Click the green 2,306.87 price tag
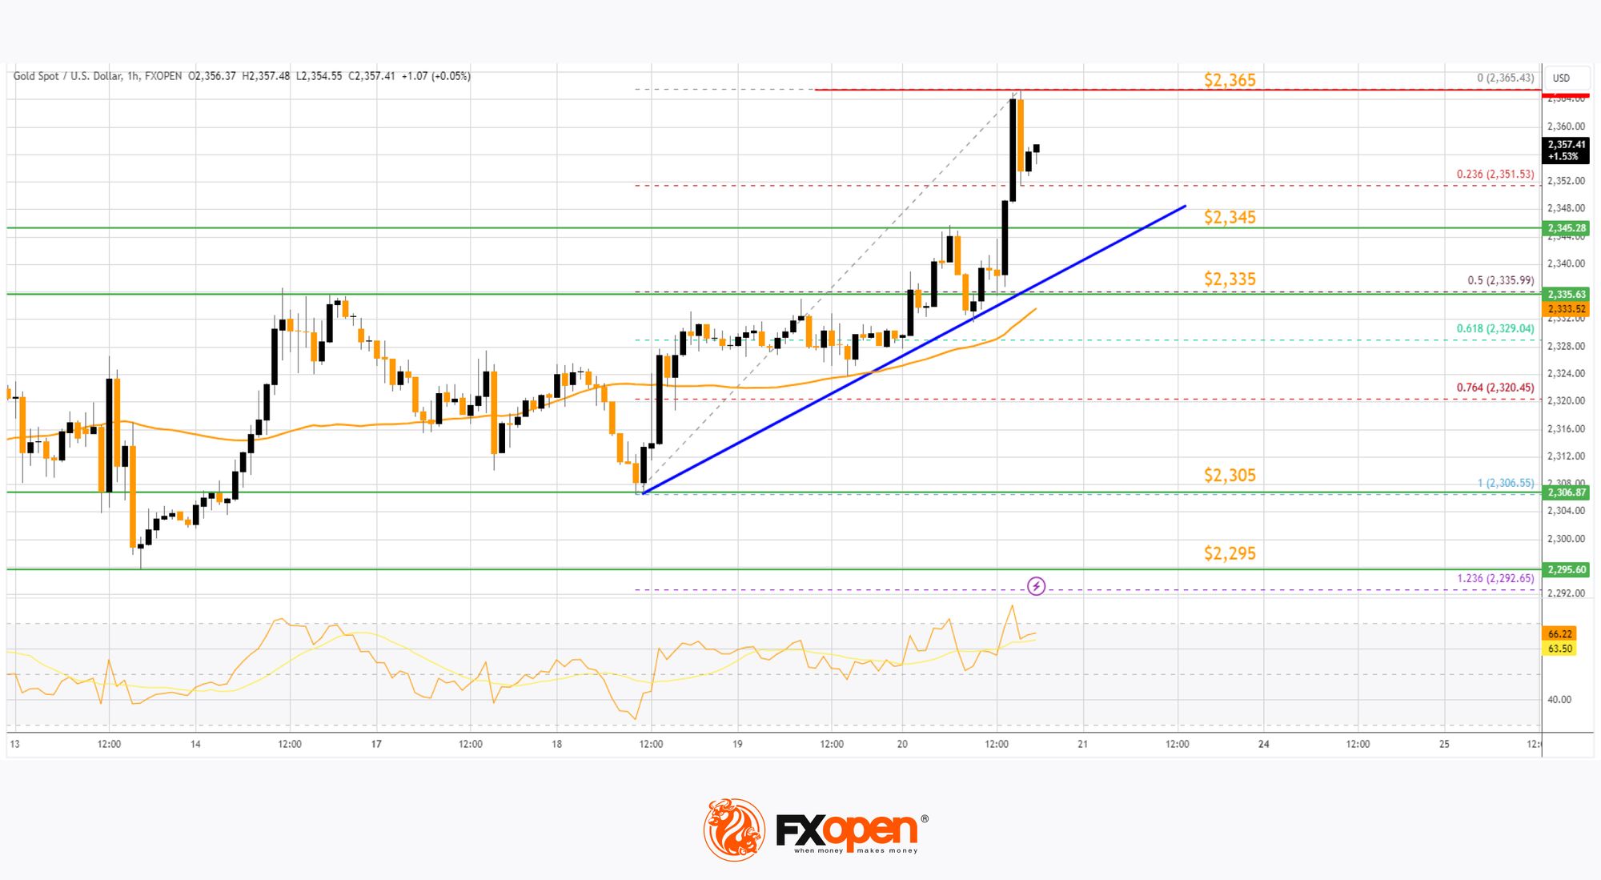The image size is (1601, 880). (1566, 492)
